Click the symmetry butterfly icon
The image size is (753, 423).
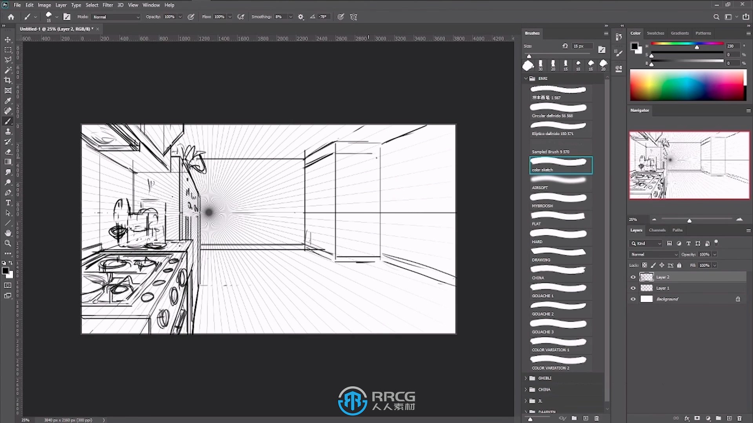click(x=353, y=17)
